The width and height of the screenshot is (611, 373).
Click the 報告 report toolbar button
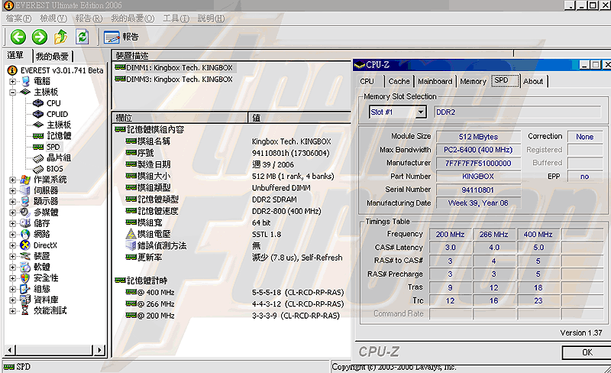pyautogui.click(x=121, y=37)
